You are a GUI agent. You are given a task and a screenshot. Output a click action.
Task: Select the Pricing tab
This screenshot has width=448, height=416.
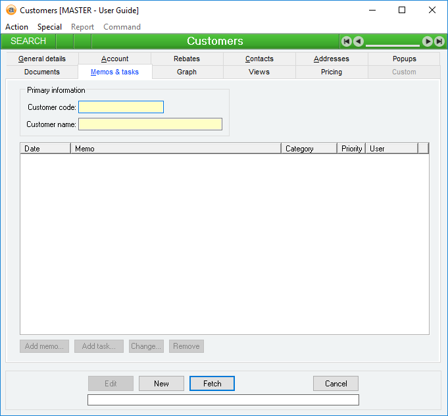pos(332,72)
